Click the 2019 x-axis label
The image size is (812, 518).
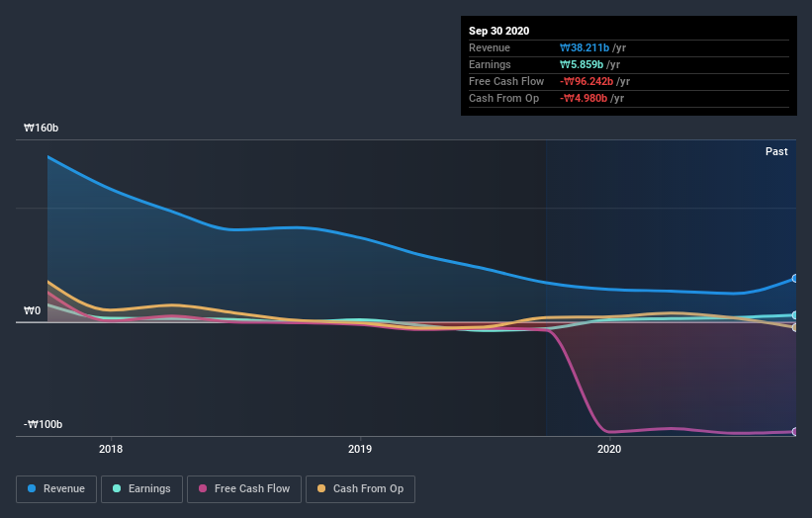click(360, 449)
